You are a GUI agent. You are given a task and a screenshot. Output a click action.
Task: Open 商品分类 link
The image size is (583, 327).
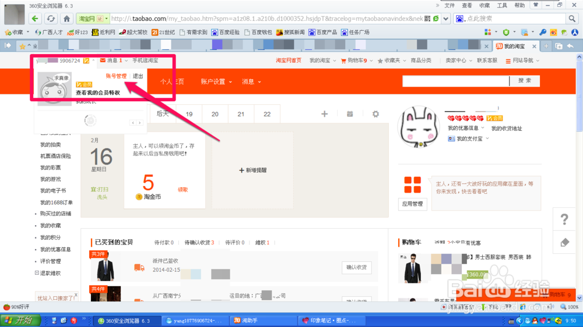point(421,61)
